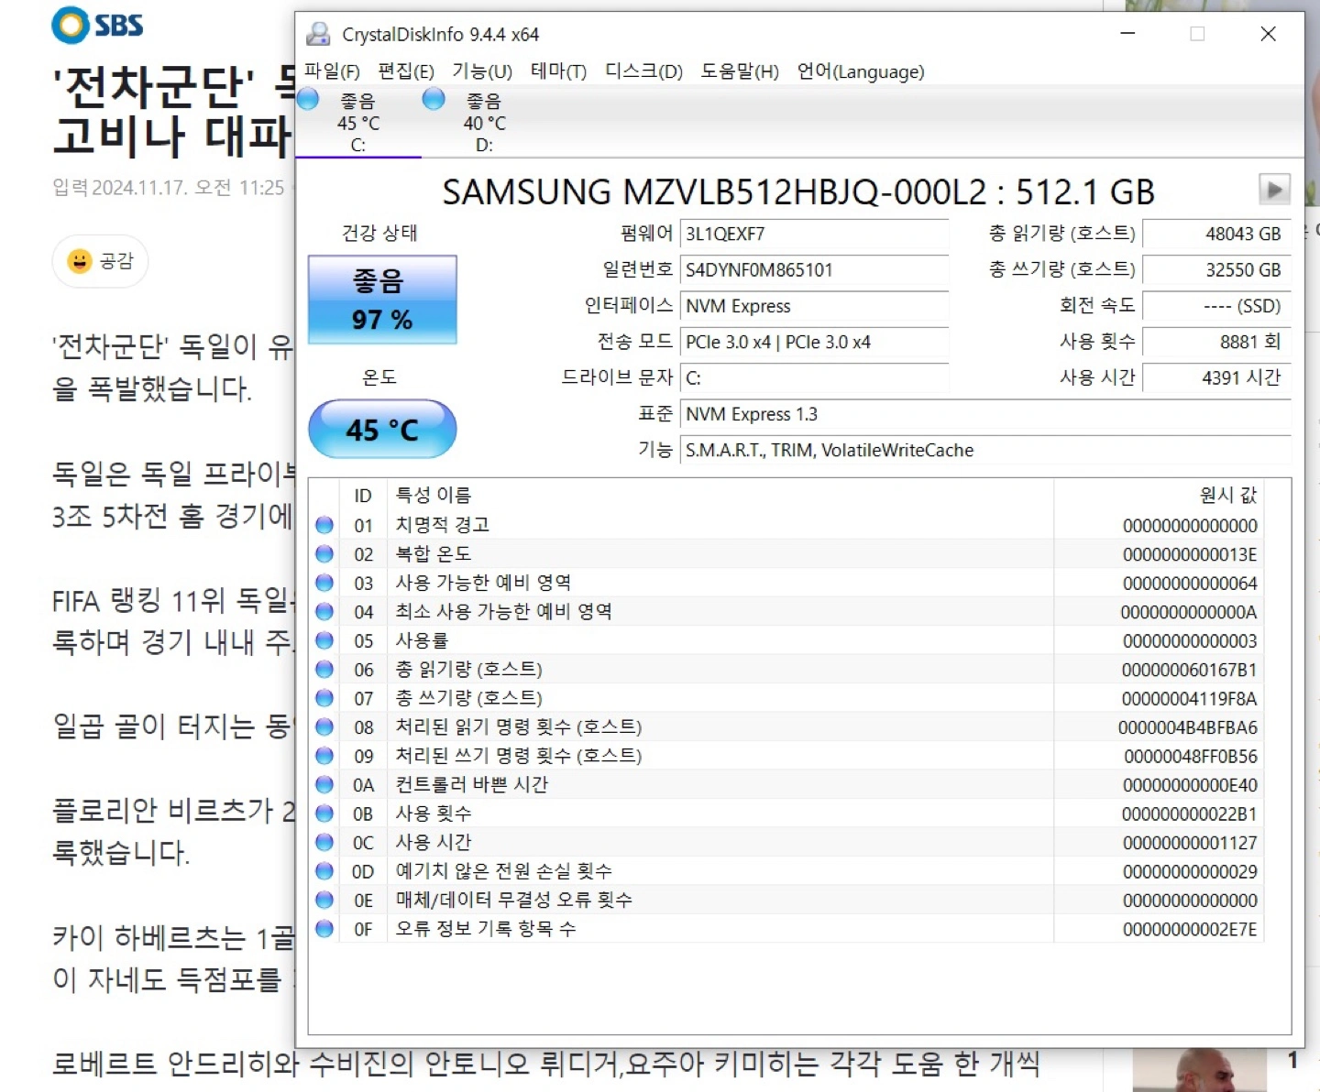Click the 전송 모드 field PCIe 3.0 x4
Viewport: 1320px width, 1092px height.
point(814,342)
